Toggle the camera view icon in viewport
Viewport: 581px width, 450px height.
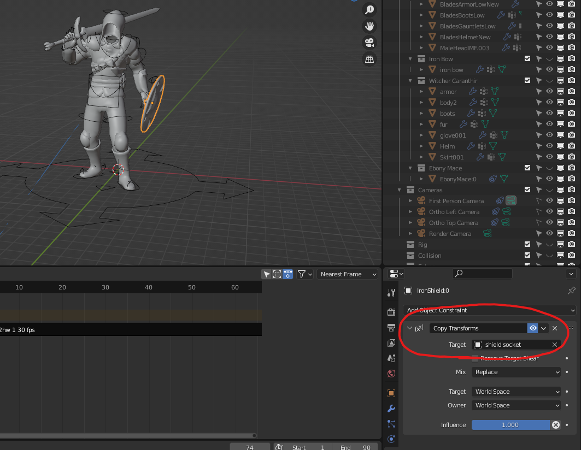coord(369,43)
